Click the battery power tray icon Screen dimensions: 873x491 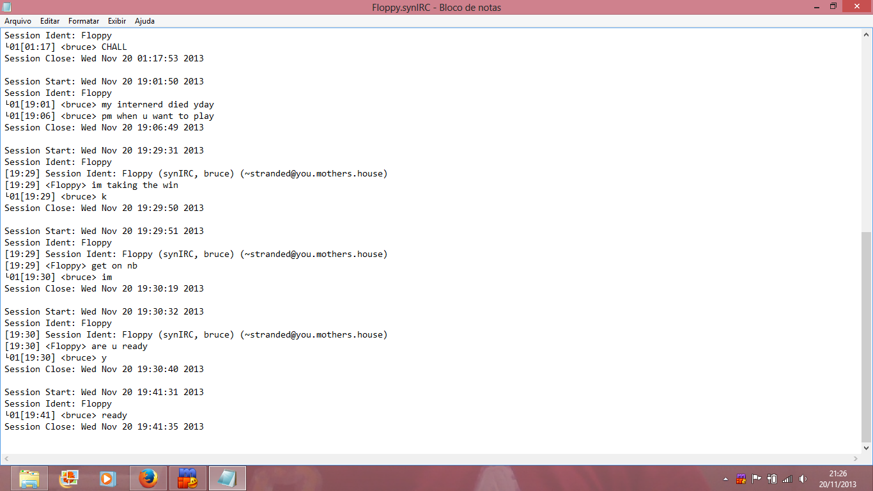click(x=772, y=479)
